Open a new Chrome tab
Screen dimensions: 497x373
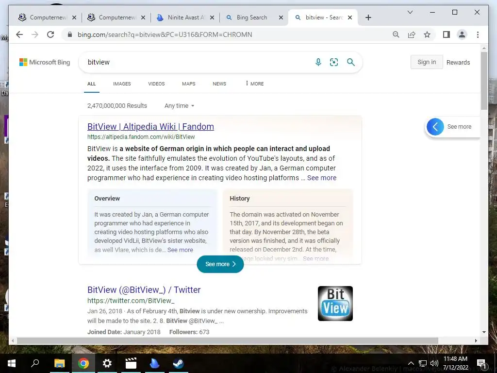coord(368,17)
